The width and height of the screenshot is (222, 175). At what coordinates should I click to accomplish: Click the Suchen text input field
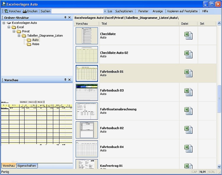click(77, 11)
